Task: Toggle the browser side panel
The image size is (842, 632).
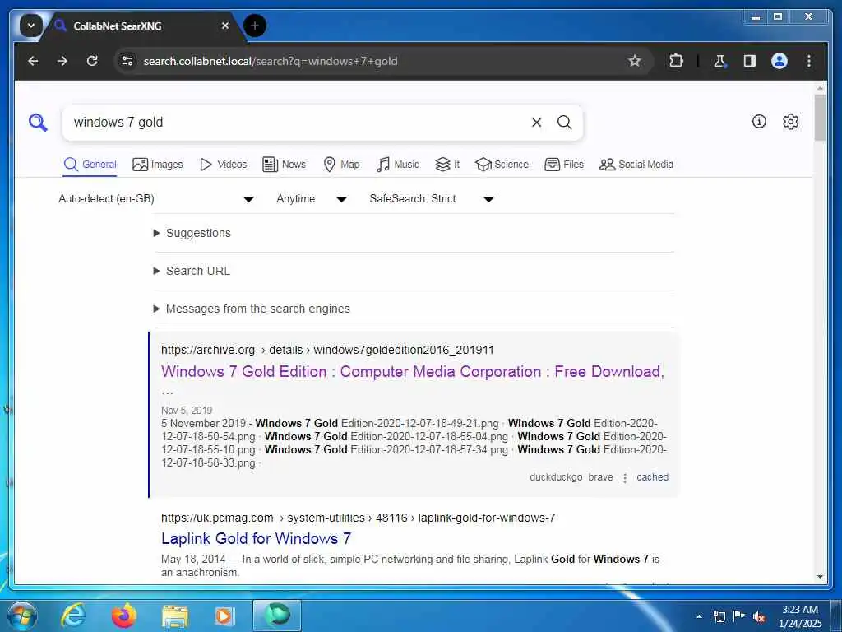Action: [750, 61]
